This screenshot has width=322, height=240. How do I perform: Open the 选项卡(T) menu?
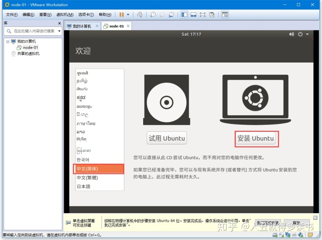(x=86, y=15)
